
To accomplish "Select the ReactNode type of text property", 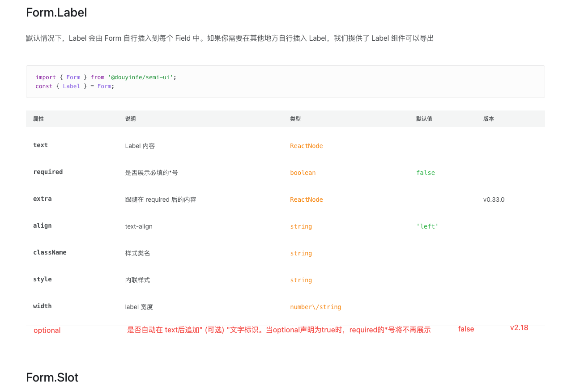I will 307,146.
